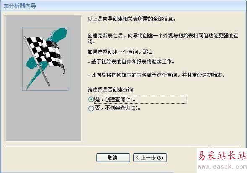The height and width of the screenshot is (173, 247).
Task: Click the horizontal separator line above the buttons
Action: coord(122,146)
